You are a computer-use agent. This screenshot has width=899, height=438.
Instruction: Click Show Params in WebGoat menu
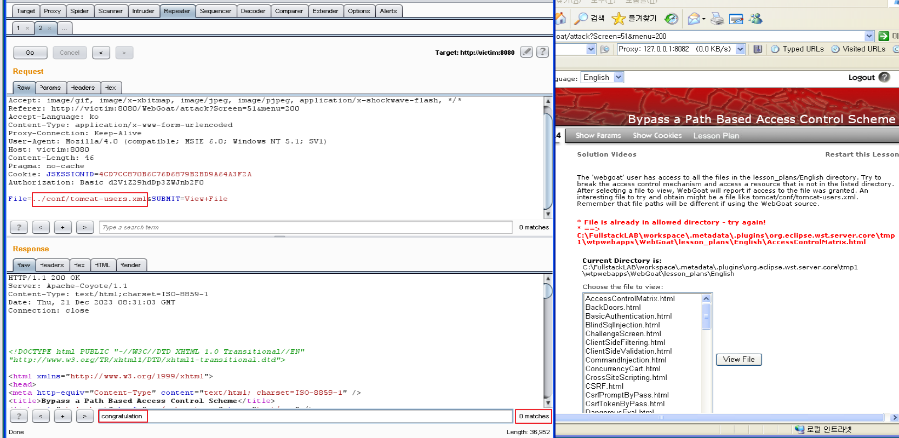coord(598,136)
